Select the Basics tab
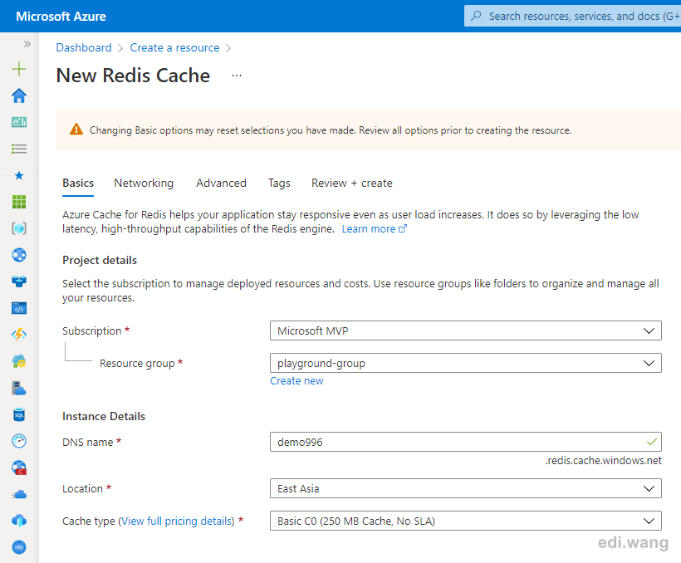Viewport: 681px width, 563px height. tap(78, 184)
